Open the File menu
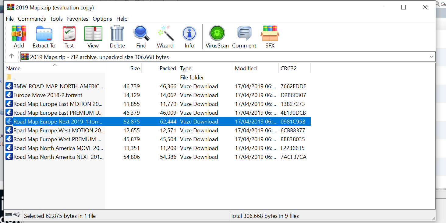Image resolution: width=446 pixels, height=223 pixels. pyautogui.click(x=10, y=19)
